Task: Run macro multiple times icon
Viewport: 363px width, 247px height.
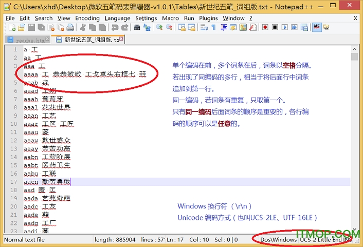Action: pyautogui.click(x=295, y=28)
